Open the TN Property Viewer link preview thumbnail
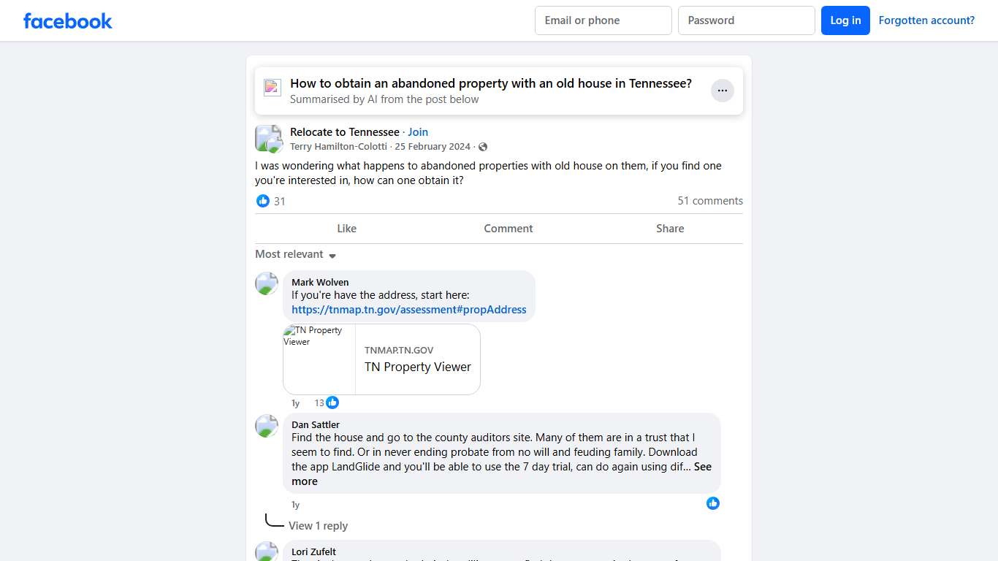Viewport: 998px width, 561px height. coord(319,359)
